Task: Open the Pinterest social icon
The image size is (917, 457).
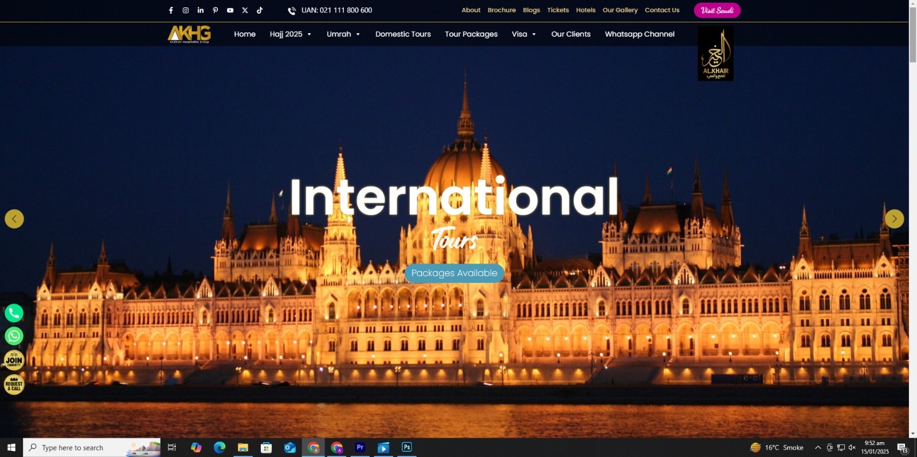Action: pyautogui.click(x=215, y=10)
